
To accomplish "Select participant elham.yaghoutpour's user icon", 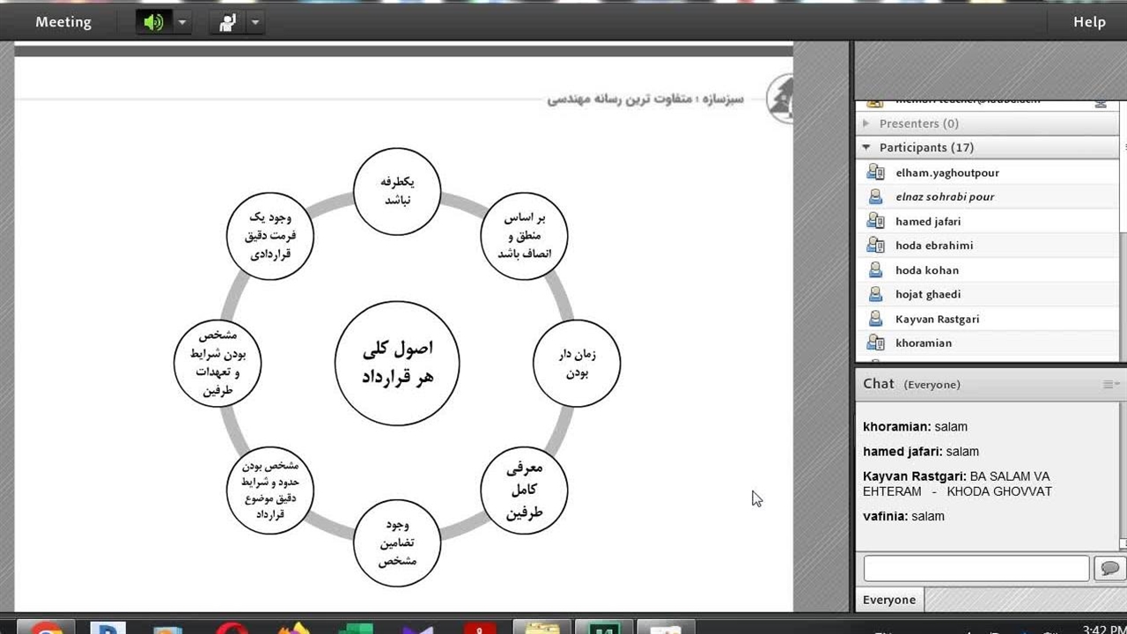I will click(x=875, y=173).
